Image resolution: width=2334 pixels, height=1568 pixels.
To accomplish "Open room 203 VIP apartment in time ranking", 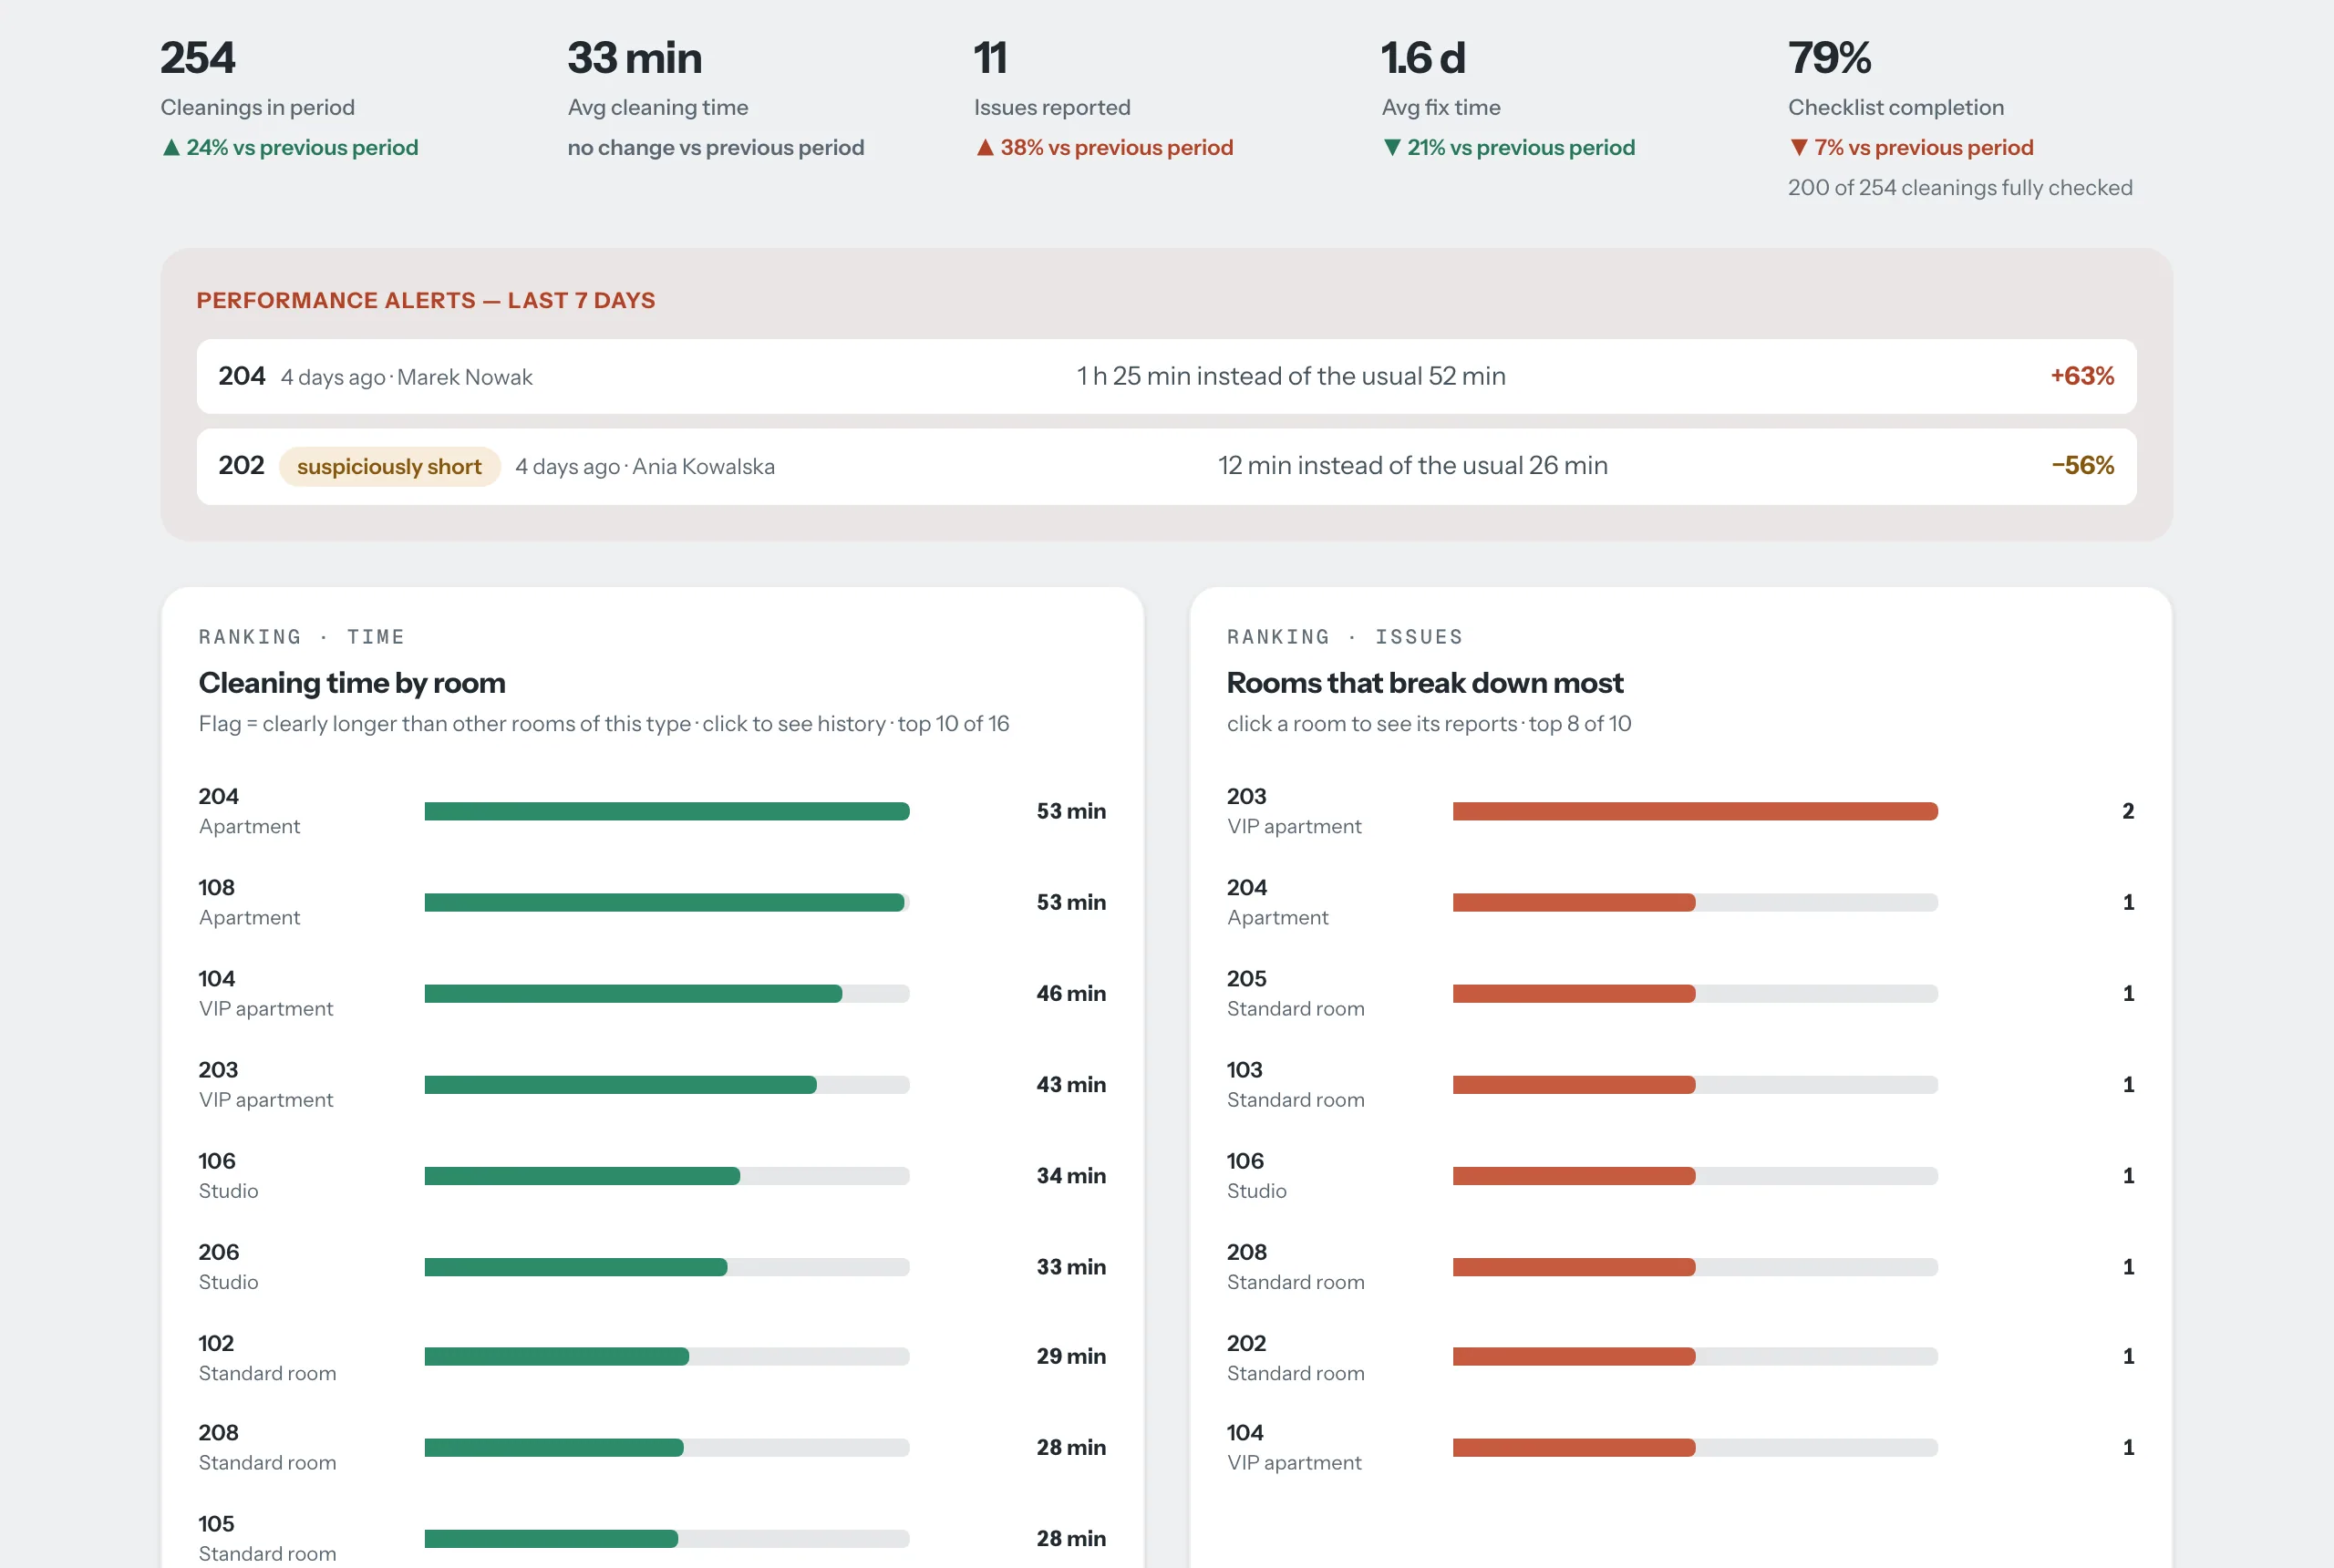I will [652, 1084].
